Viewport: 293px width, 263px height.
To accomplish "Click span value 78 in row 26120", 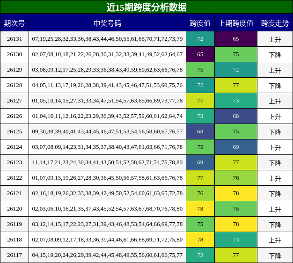I will (x=200, y=209).
